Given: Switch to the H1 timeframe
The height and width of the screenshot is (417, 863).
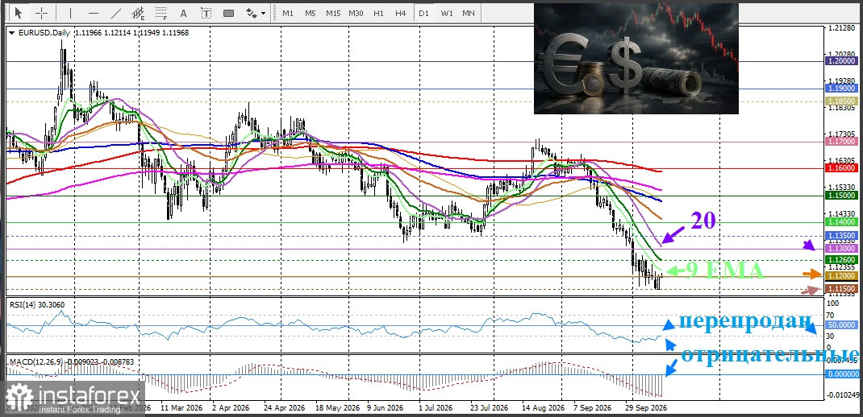Looking at the screenshot, I should pos(378,13).
